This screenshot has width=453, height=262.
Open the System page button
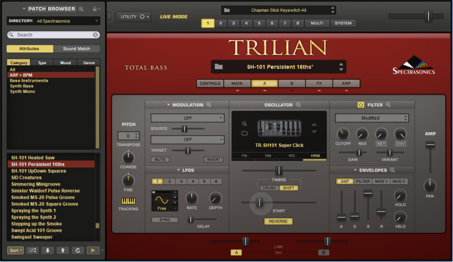(343, 23)
